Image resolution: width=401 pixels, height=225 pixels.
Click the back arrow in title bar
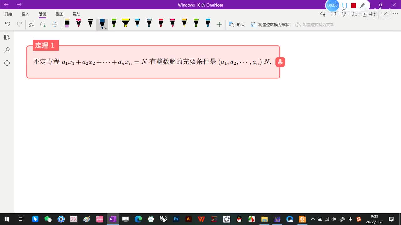point(6,5)
